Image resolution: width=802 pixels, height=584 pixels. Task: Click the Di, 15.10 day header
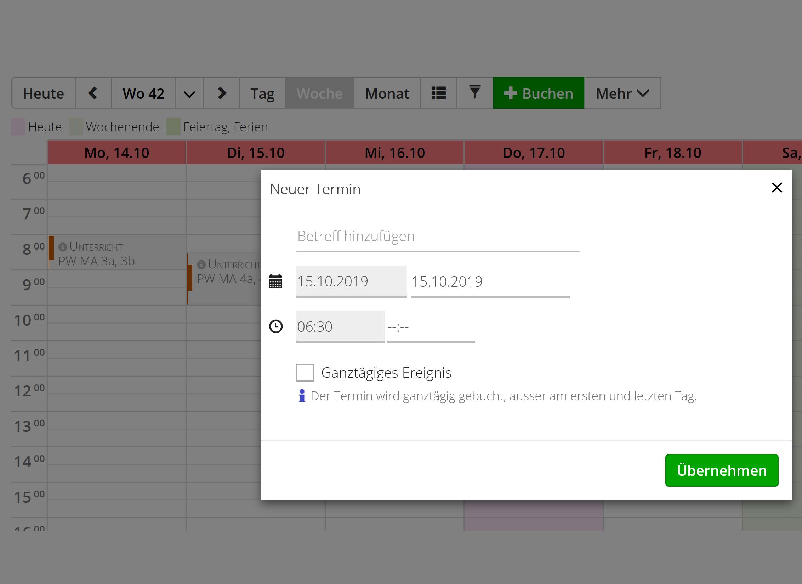(256, 153)
